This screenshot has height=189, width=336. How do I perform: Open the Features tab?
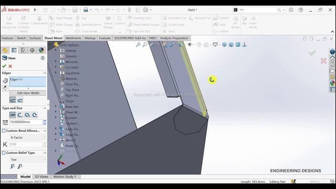[x=7, y=38]
